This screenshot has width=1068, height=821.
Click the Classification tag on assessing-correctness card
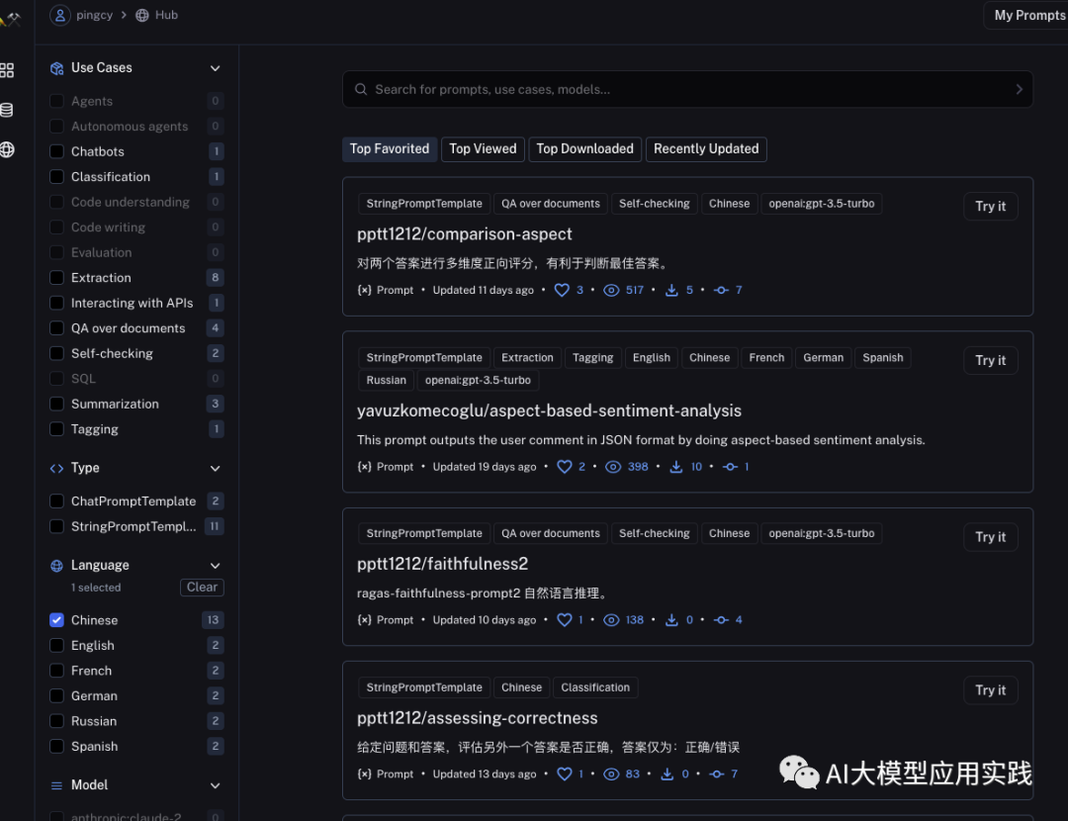coord(595,687)
